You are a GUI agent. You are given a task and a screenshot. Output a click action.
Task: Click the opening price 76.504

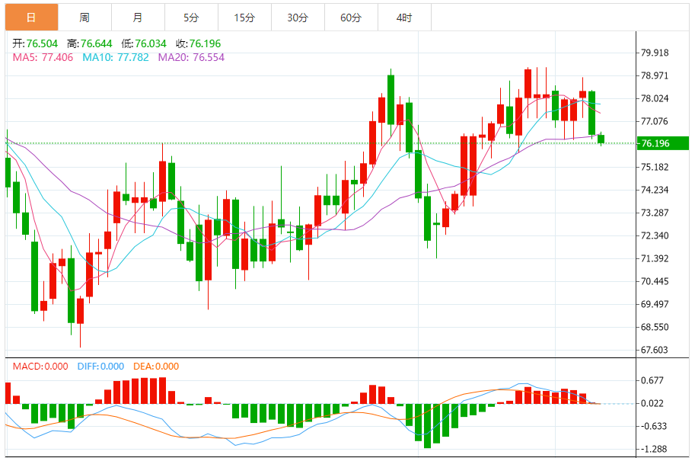tap(42, 43)
